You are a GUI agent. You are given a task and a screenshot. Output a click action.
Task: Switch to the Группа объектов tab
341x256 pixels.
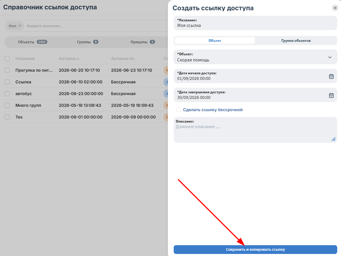pyautogui.click(x=296, y=41)
